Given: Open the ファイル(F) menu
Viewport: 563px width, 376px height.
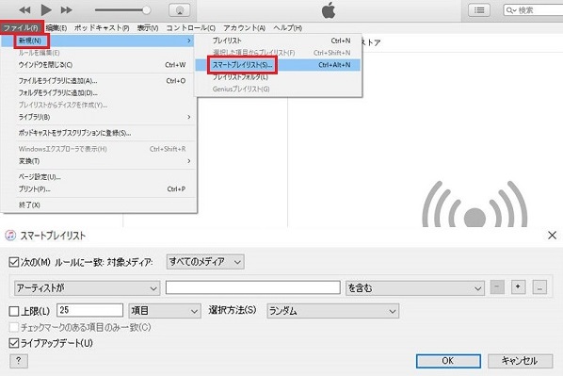Looking at the screenshot, I should coord(22,28).
